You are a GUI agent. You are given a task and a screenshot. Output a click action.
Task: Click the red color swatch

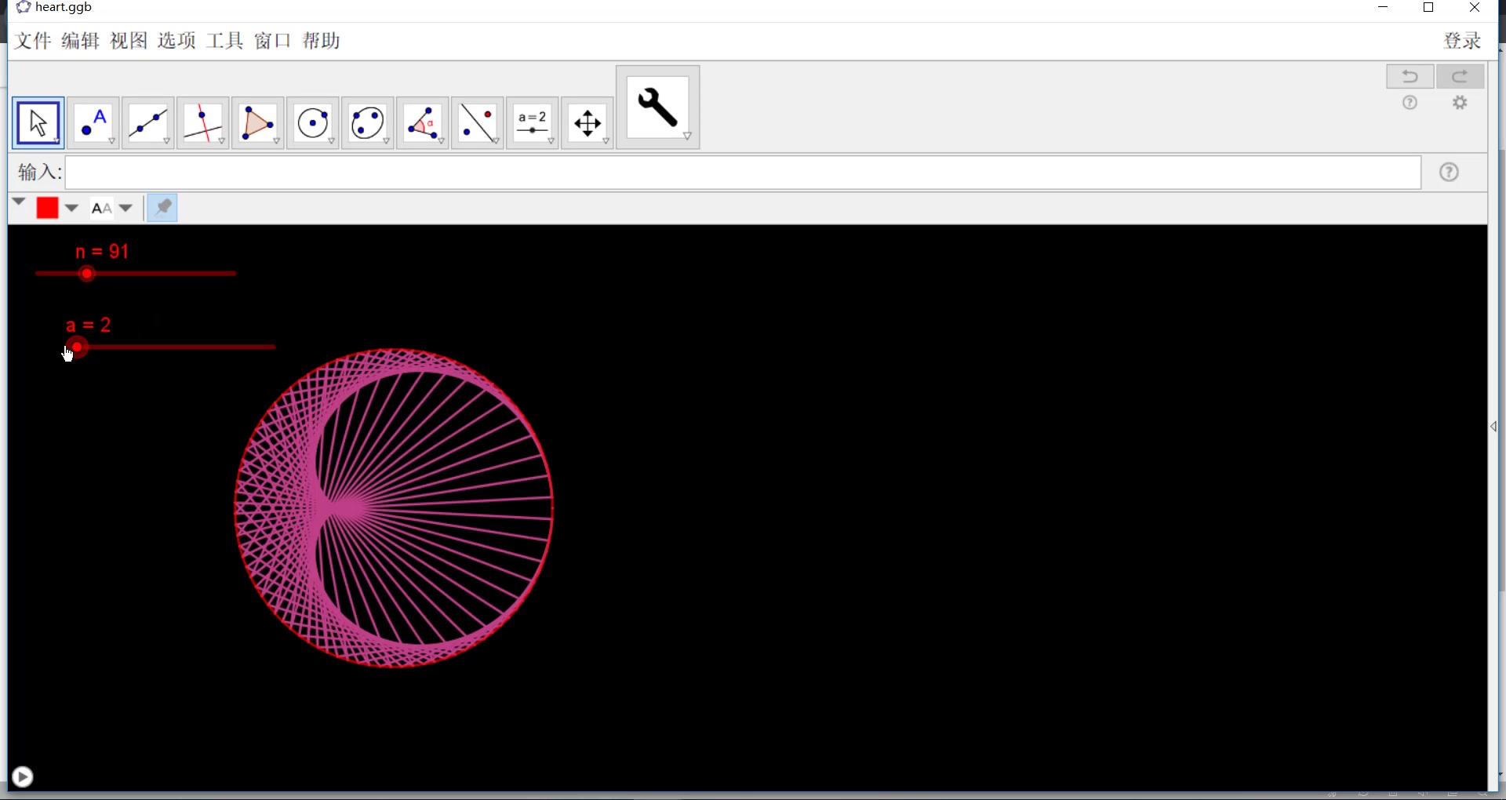click(x=47, y=208)
